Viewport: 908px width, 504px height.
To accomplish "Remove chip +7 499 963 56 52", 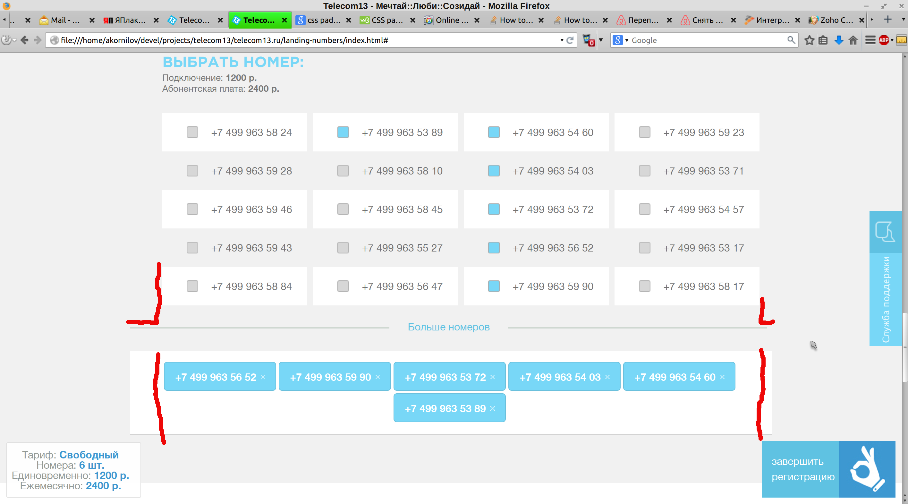I will 263,377.
